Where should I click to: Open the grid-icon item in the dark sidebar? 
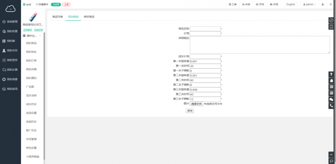9,41
